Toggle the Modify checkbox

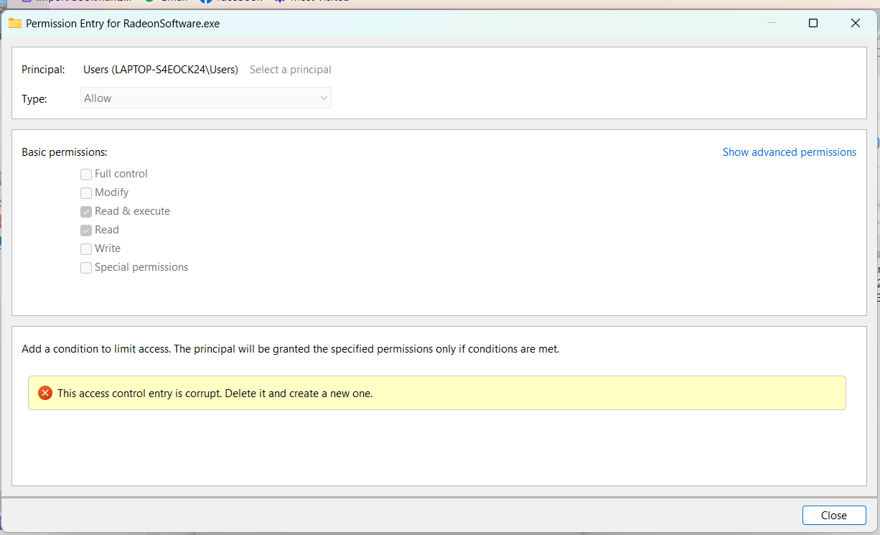pos(86,192)
